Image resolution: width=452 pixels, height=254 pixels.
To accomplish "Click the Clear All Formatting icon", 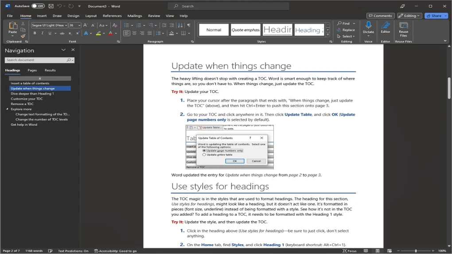I will coord(114,25).
